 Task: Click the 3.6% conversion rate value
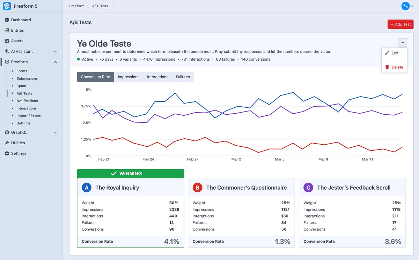tap(393, 241)
